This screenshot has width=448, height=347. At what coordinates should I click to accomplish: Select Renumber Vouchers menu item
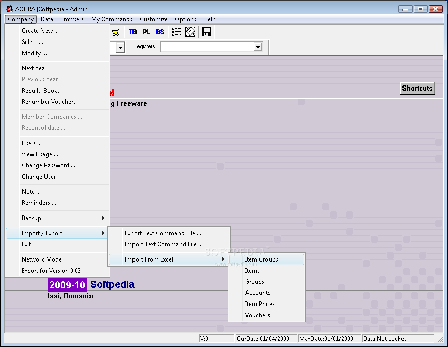pyautogui.click(x=57, y=102)
